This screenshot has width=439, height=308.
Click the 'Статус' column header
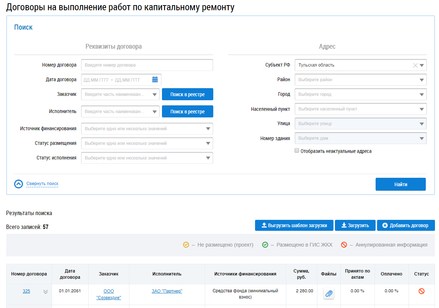[x=421, y=274]
